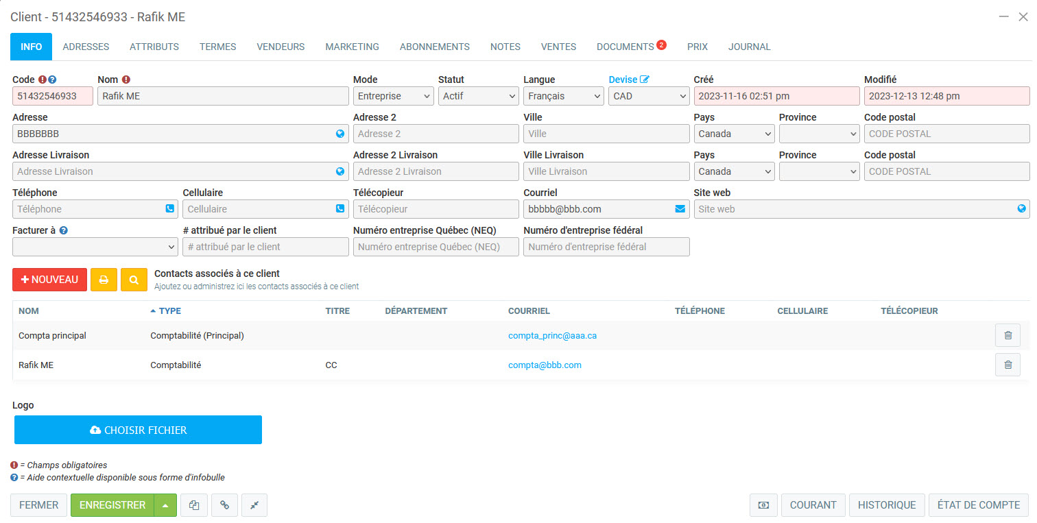Click the help icon next to Facturer à
This screenshot has height=523, width=1037.
pos(64,230)
